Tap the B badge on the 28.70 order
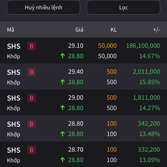This screenshot has height=167, width=167. (31, 150)
